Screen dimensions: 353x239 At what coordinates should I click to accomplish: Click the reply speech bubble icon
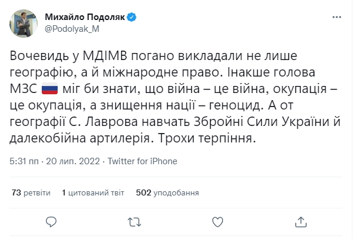[x=53, y=221]
